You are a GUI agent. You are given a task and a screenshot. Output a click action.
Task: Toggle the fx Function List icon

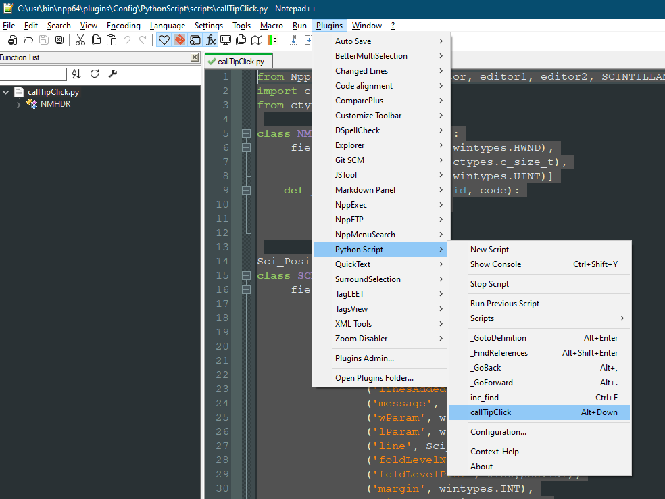tap(211, 41)
